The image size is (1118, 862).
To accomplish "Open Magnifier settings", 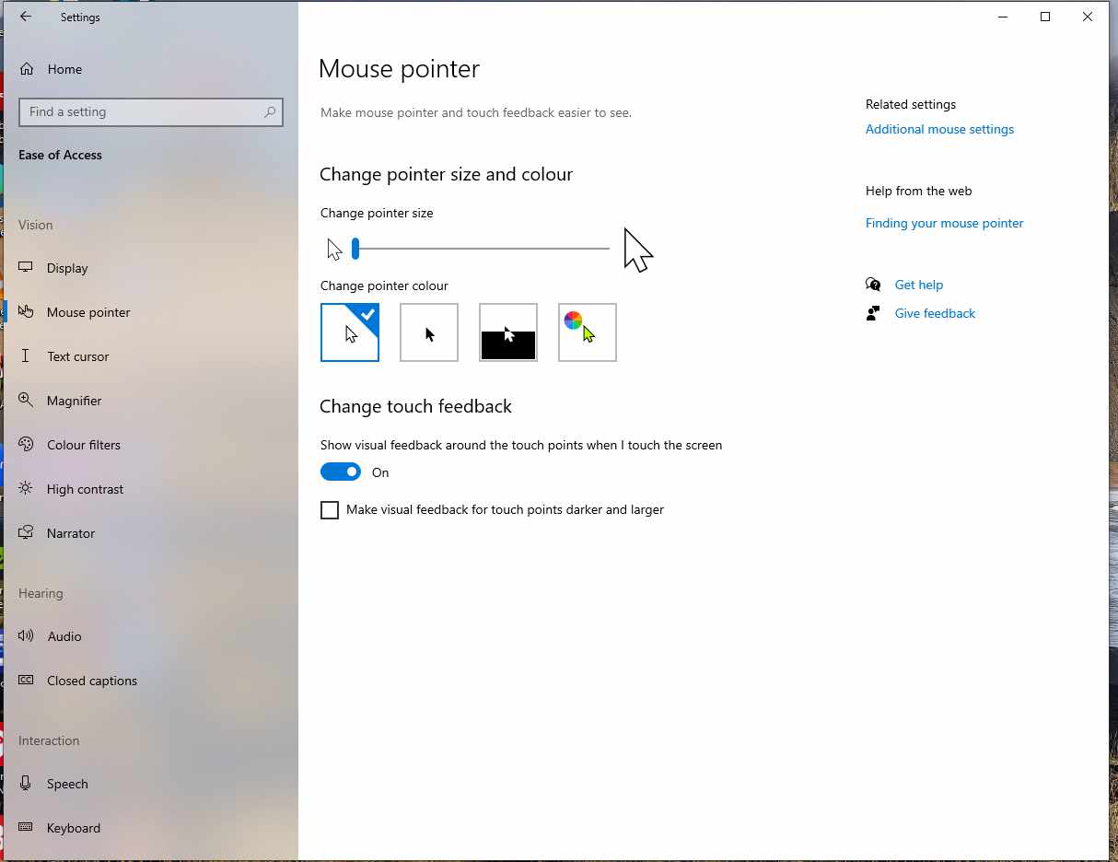I will click(74, 401).
